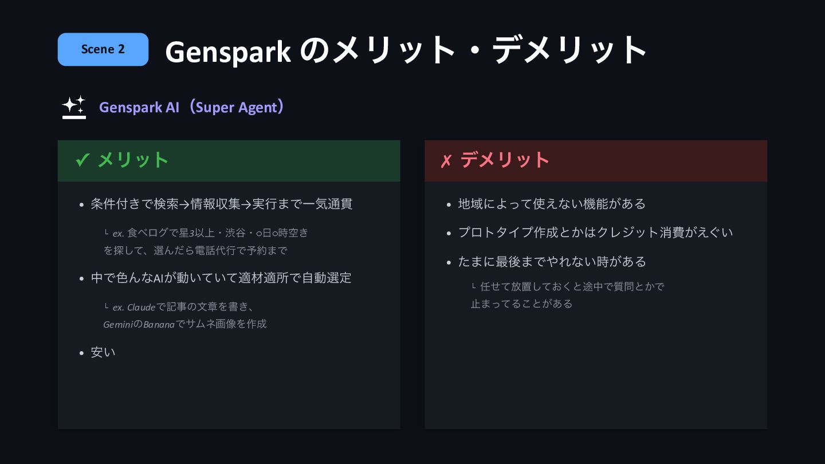Click the bullet 地域によって使えない機能がある
825x464 pixels.
(x=552, y=204)
